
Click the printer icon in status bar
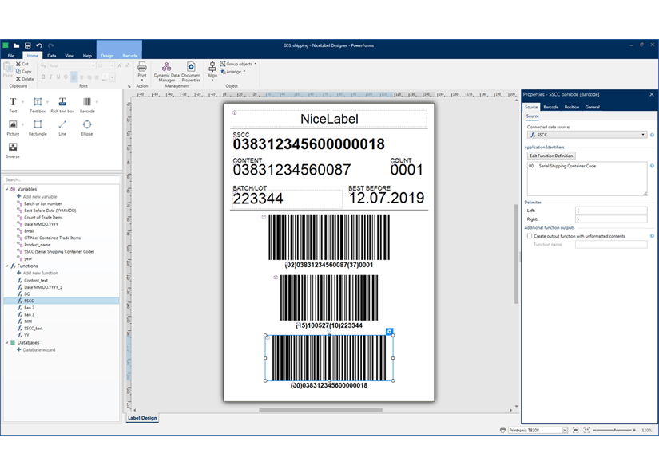[502, 430]
